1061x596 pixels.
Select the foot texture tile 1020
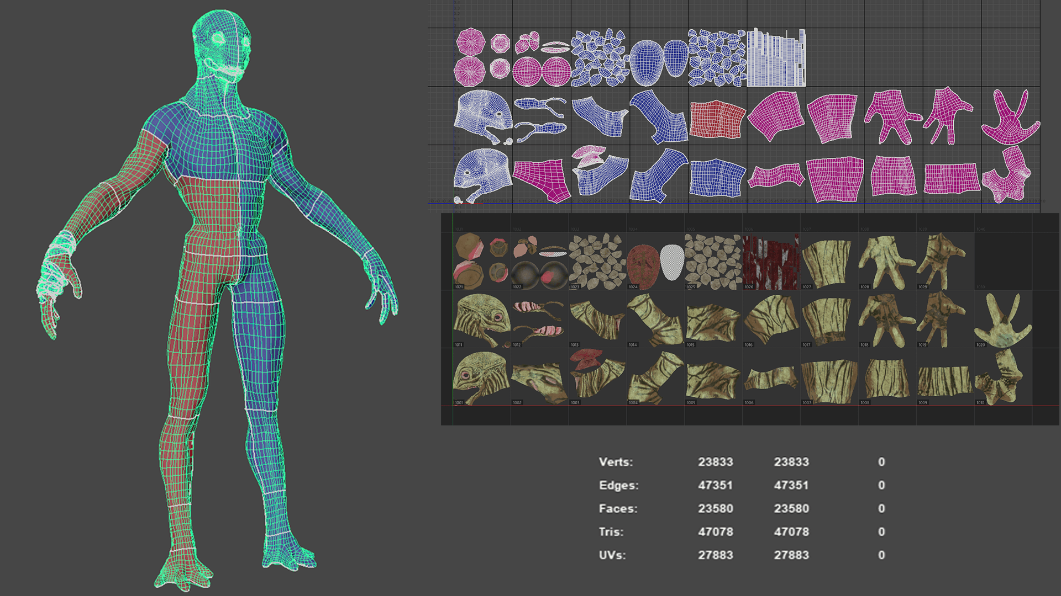[x=1002, y=320]
